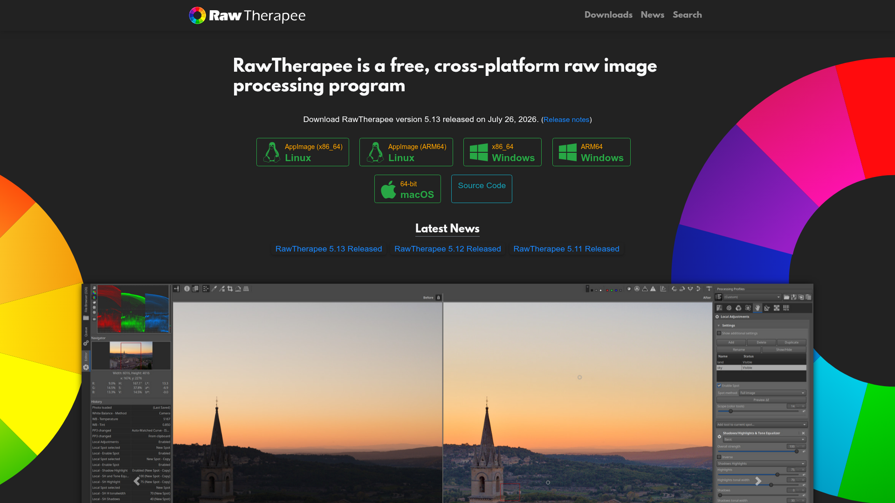This screenshot has width=895, height=503.
Task: Open the META tab icon in the tool panel
Action: tap(786, 308)
